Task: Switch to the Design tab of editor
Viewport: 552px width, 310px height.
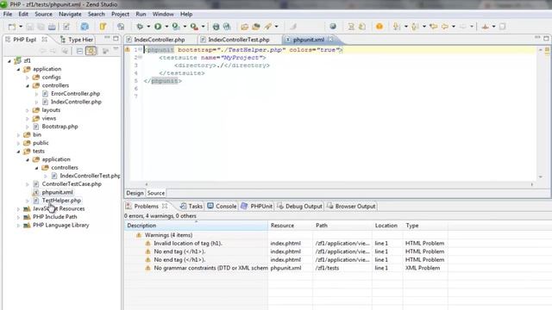Action: [135, 193]
